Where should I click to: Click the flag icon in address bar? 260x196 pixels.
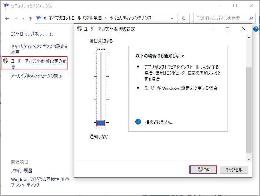tap(39, 18)
